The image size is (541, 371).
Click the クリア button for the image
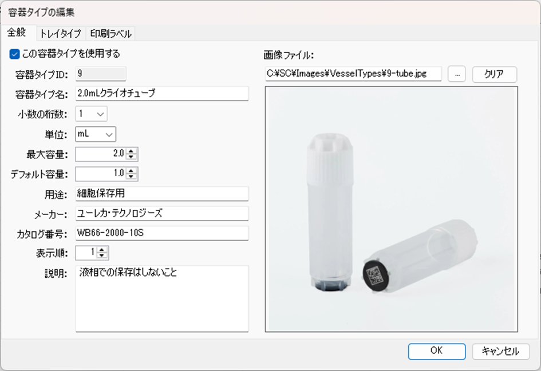[x=495, y=74]
